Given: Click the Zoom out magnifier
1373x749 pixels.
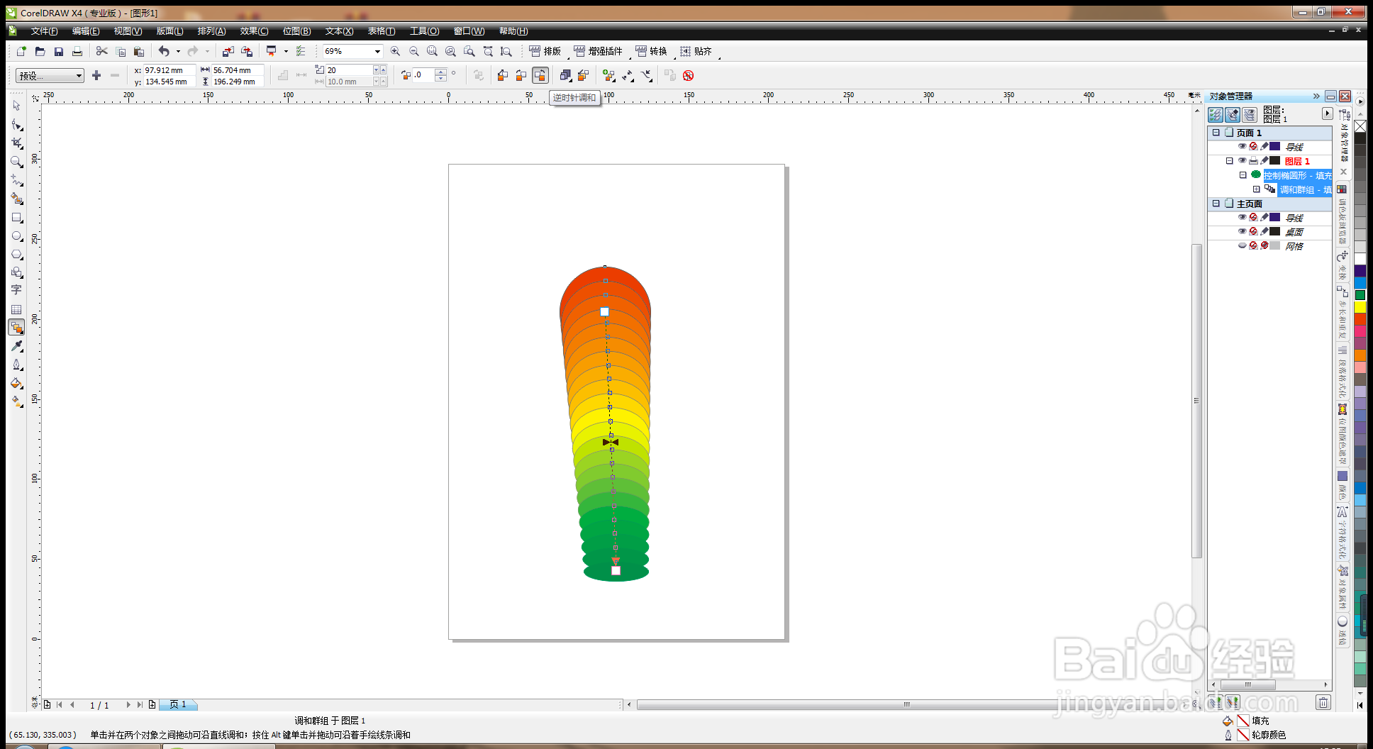Looking at the screenshot, I should [x=413, y=51].
